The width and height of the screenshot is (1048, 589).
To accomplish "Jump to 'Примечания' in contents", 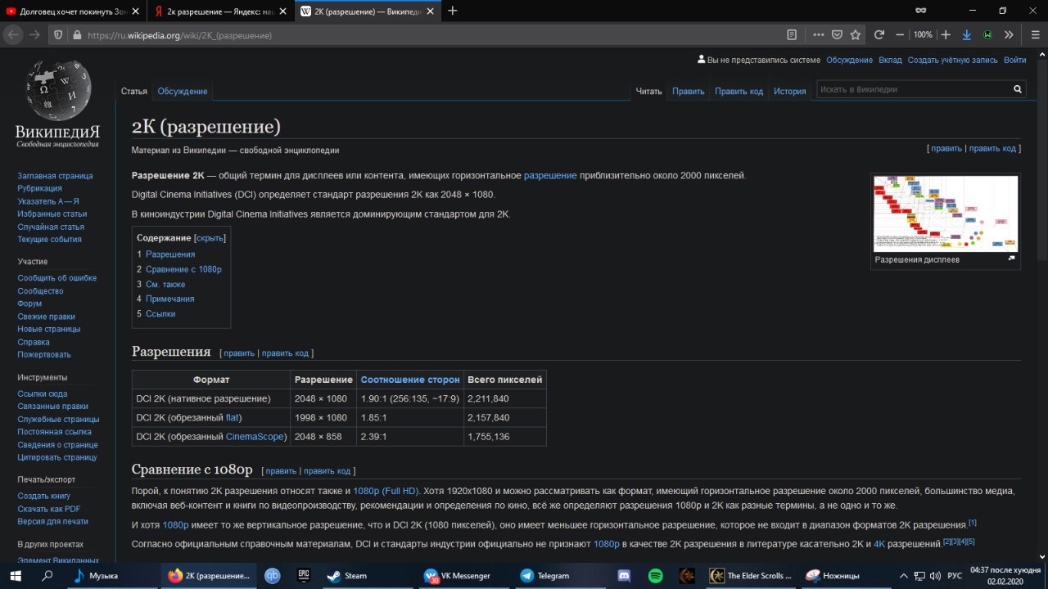I will click(x=169, y=299).
